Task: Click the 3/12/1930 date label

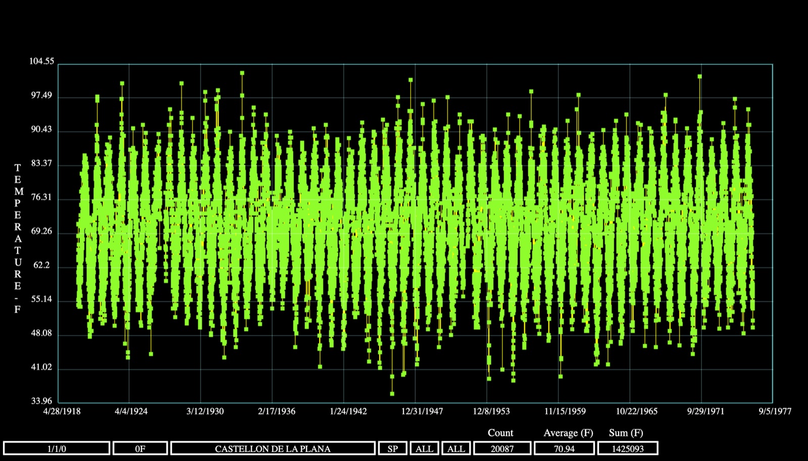Action: [205, 411]
